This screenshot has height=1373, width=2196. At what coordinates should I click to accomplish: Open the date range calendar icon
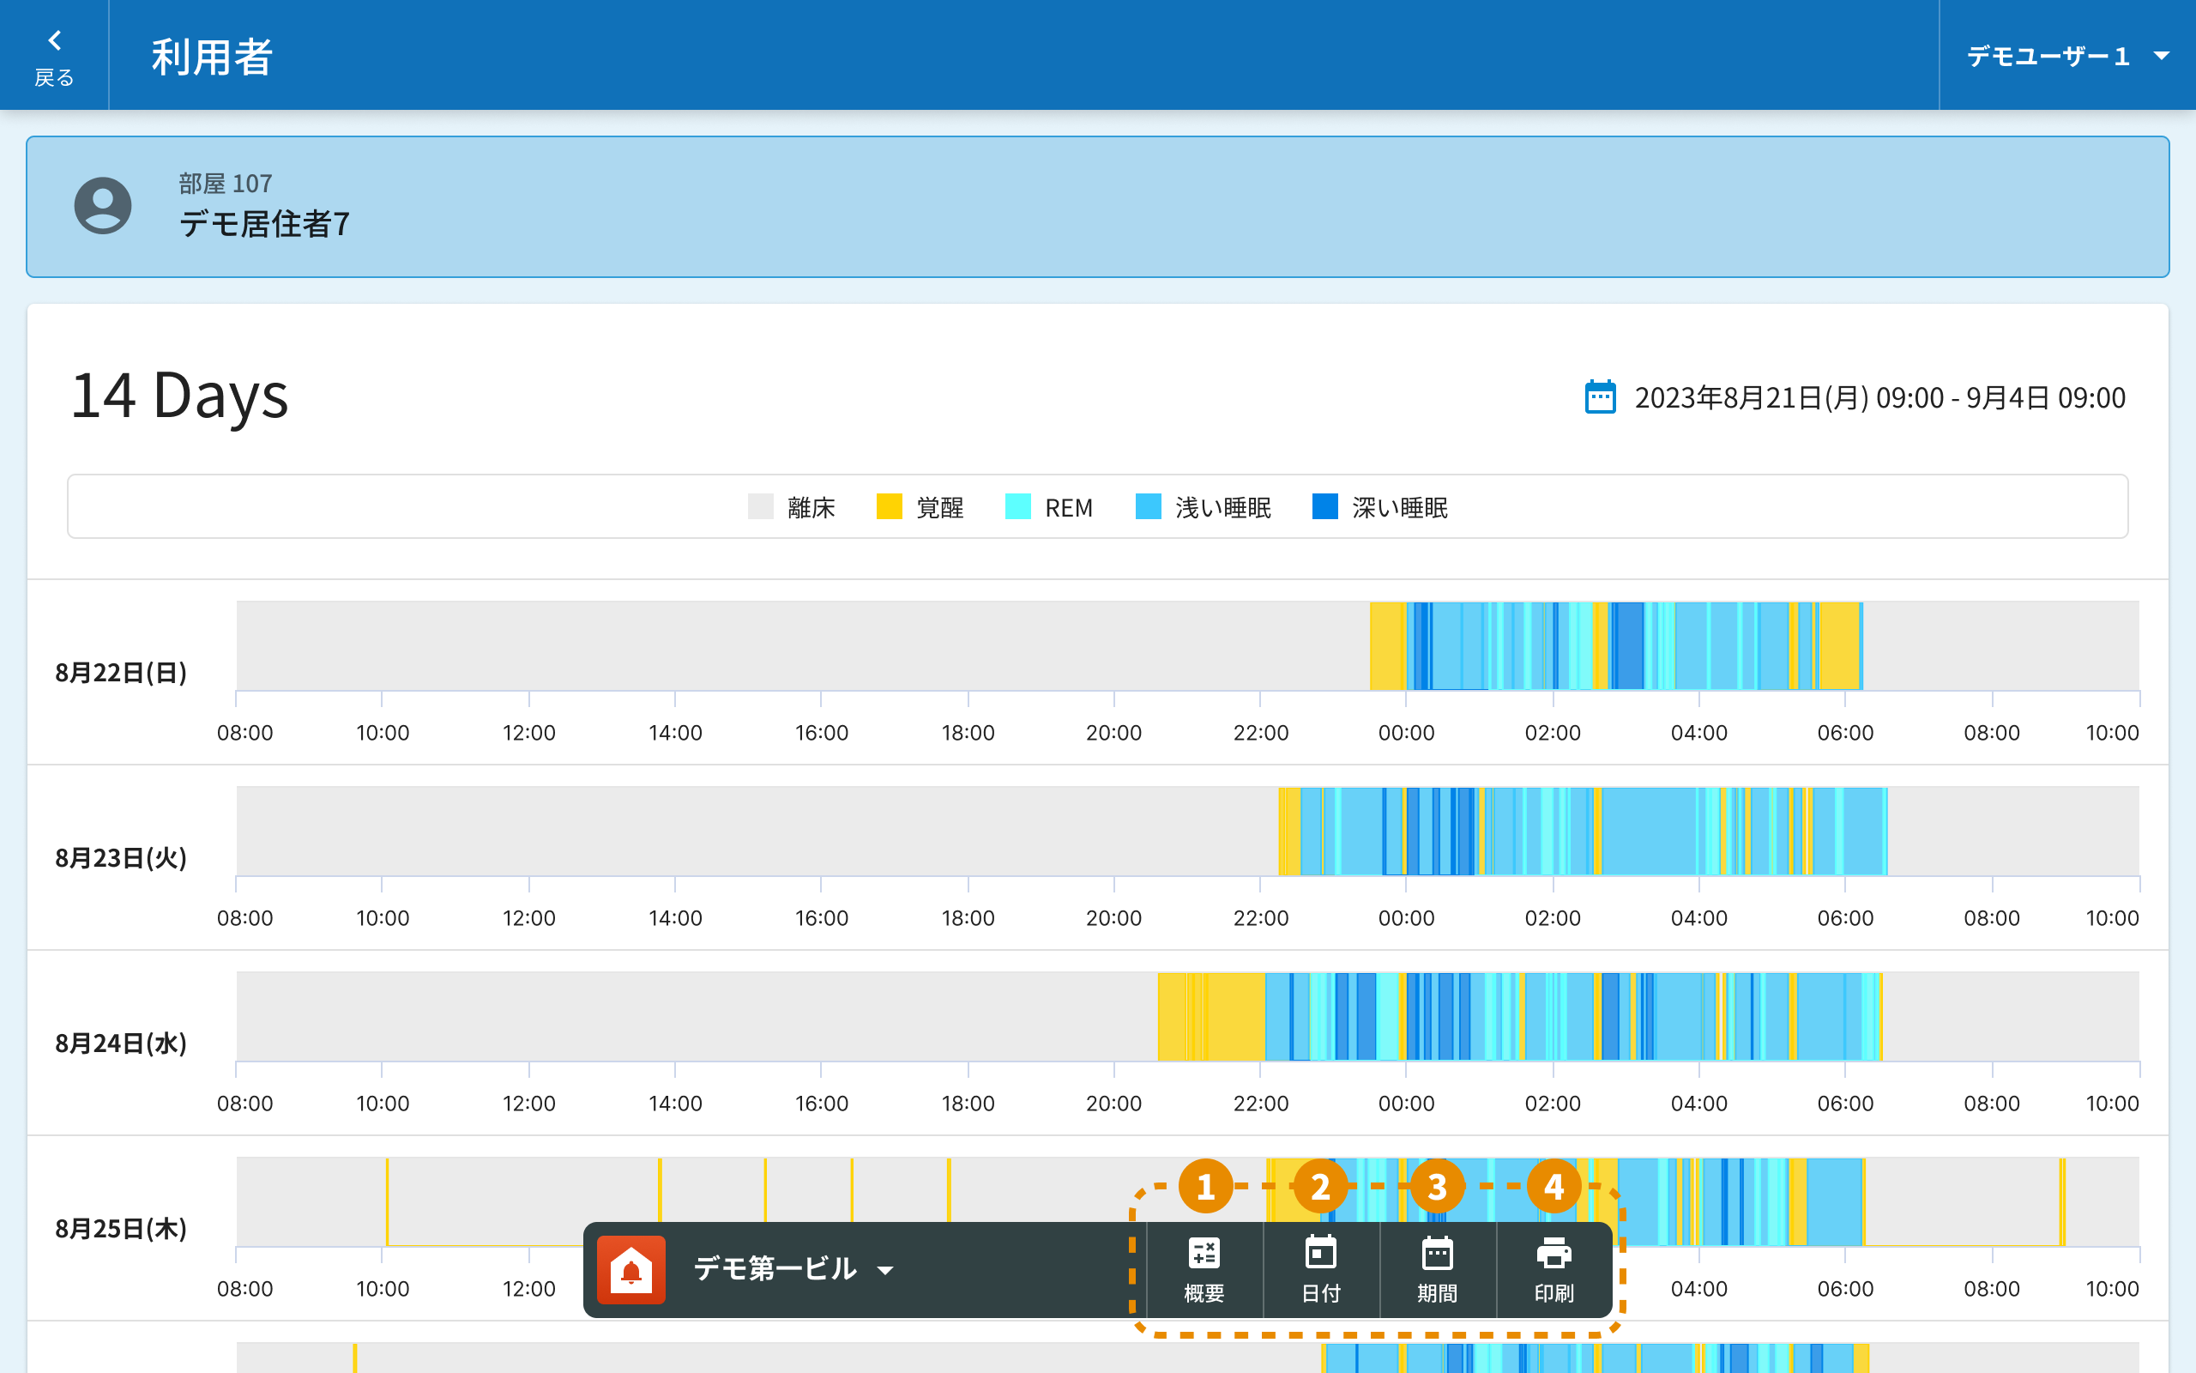(1600, 397)
